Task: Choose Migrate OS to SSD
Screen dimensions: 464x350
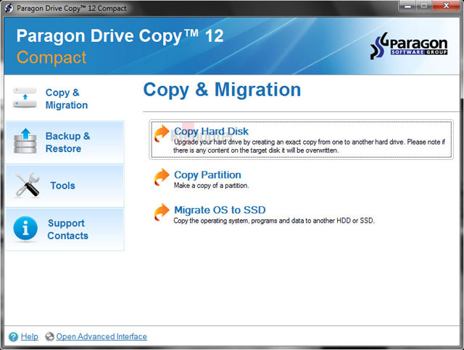Action: (x=220, y=210)
